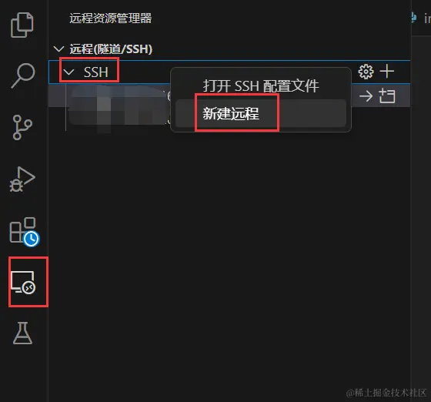Connect in current window arrow icon
This screenshot has width=431, height=402.
pyautogui.click(x=366, y=96)
